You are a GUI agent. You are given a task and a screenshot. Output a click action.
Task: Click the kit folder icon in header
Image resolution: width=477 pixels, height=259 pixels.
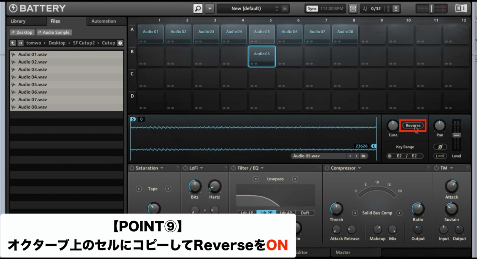(x=285, y=8)
